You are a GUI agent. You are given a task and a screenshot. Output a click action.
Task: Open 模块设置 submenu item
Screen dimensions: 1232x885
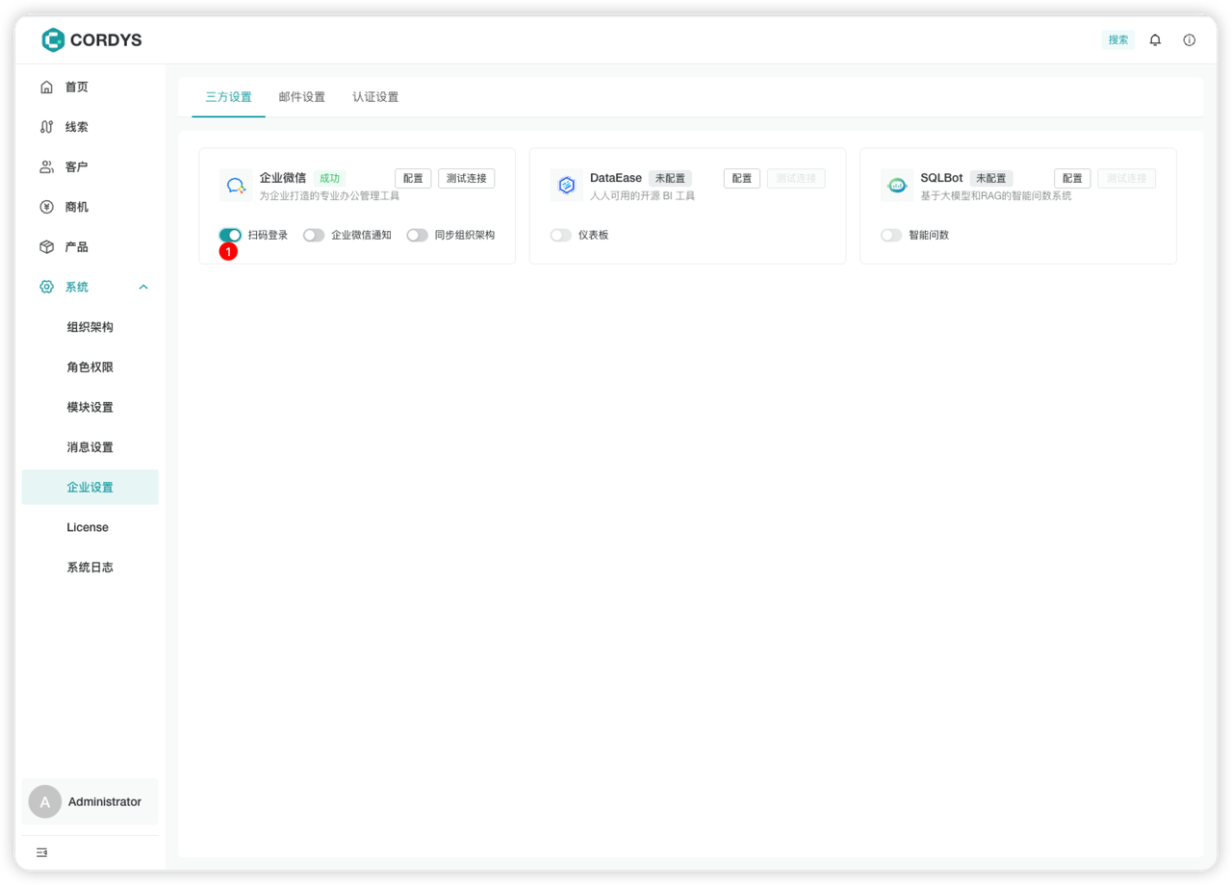90,407
